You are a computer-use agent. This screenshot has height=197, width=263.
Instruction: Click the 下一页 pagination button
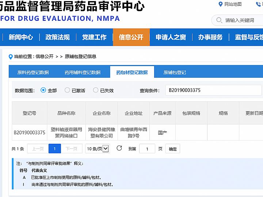[72, 149]
